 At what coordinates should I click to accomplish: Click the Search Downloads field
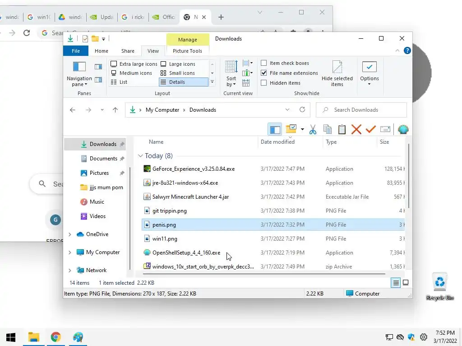(361, 110)
